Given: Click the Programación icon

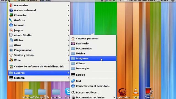Looking at the screenshot, I should coord(11,50).
